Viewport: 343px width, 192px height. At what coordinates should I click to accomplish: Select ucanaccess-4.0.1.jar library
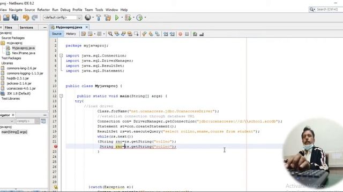click(21, 89)
